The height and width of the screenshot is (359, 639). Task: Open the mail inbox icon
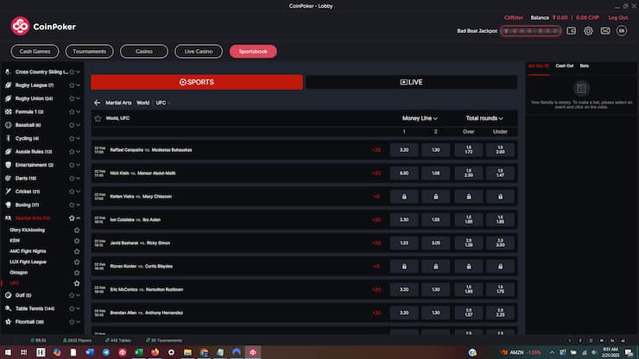coord(605,31)
